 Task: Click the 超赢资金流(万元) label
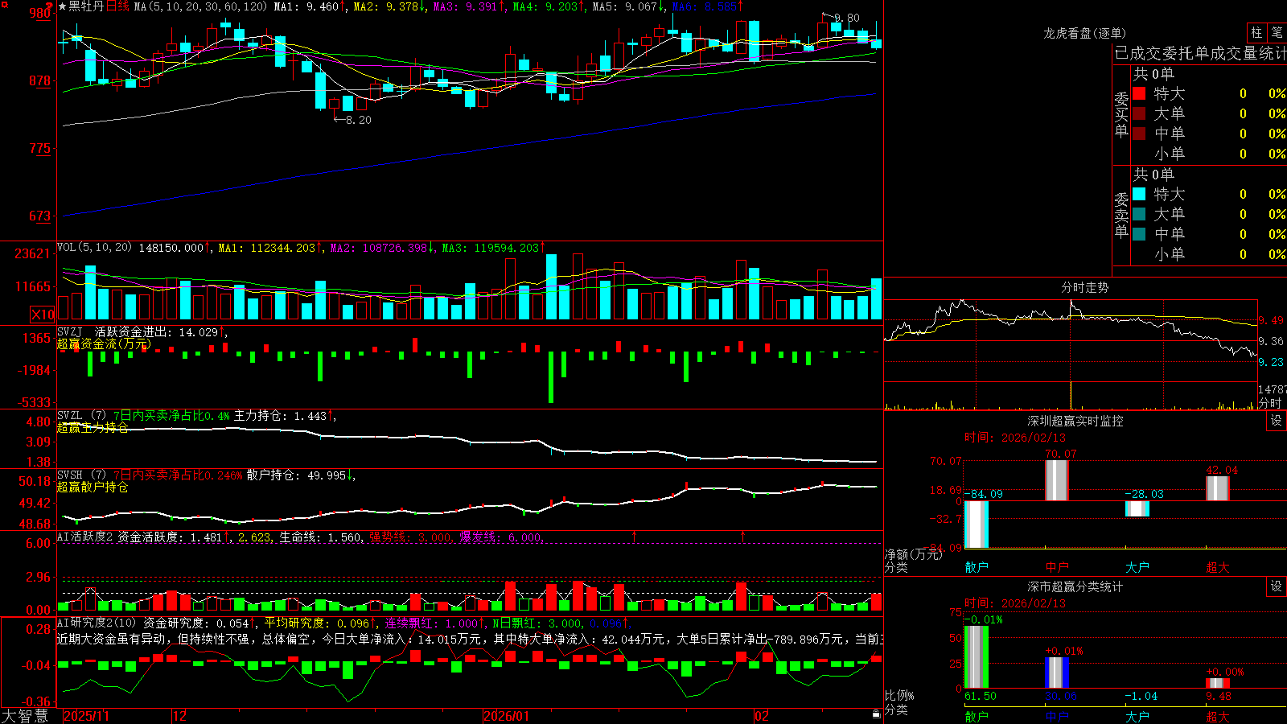[104, 344]
